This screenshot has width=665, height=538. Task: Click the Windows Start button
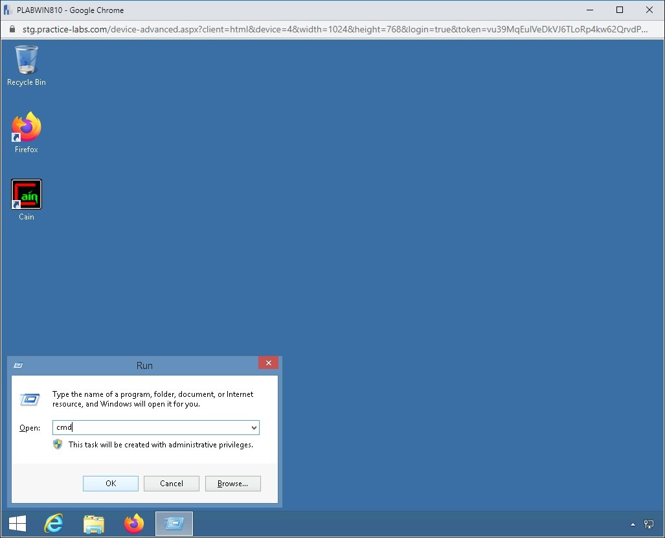pyautogui.click(x=16, y=523)
